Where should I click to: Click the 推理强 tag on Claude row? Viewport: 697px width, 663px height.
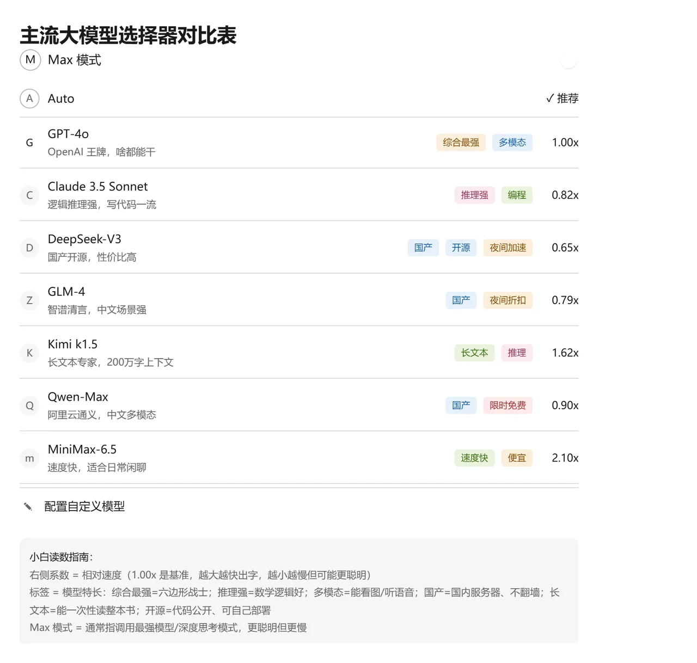coord(474,195)
